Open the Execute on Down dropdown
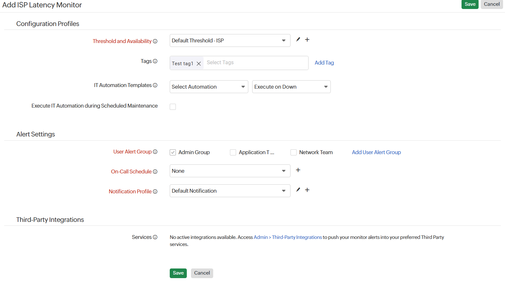505x281 pixels. click(291, 87)
